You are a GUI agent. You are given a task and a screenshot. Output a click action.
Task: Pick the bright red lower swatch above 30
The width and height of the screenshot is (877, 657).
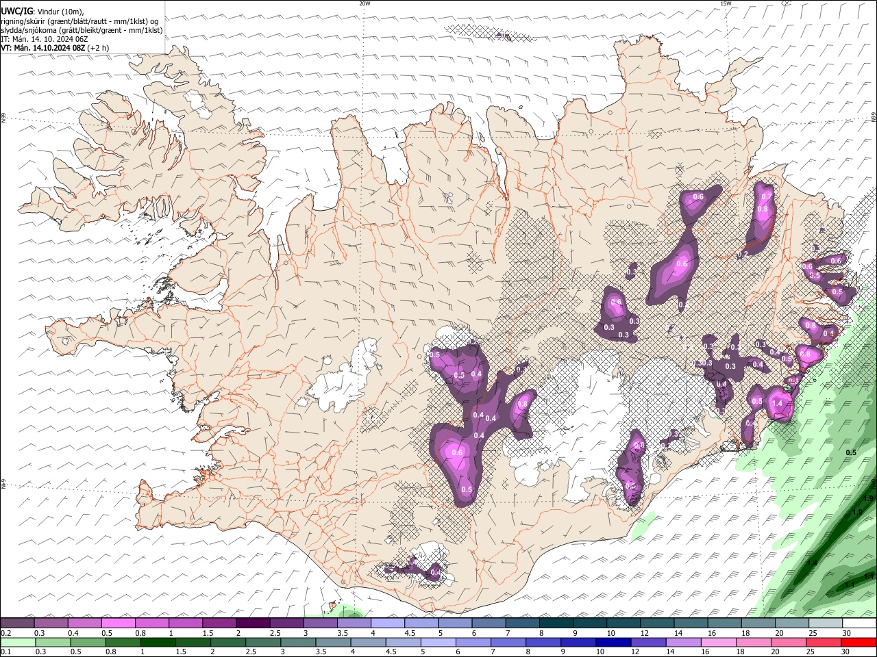[x=859, y=642]
